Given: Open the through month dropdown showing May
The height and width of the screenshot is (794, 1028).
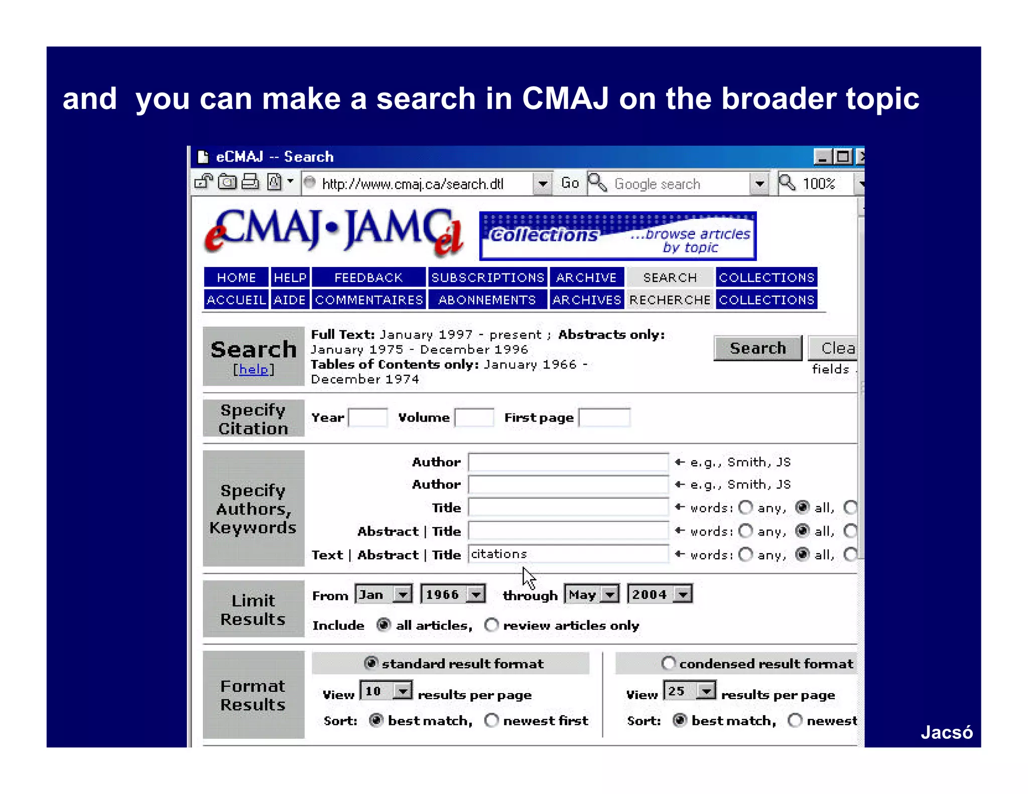Looking at the screenshot, I should pyautogui.click(x=592, y=594).
